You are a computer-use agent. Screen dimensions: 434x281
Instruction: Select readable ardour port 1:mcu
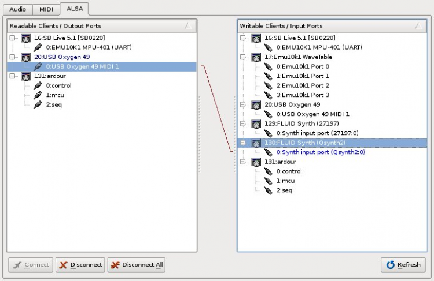tap(55, 95)
